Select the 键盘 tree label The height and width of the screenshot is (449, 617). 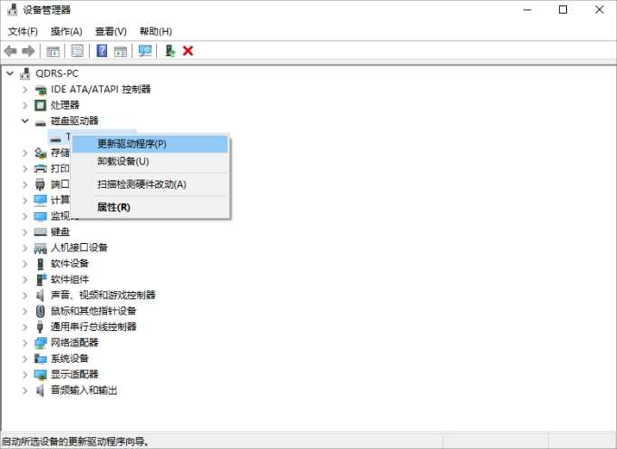coord(60,232)
